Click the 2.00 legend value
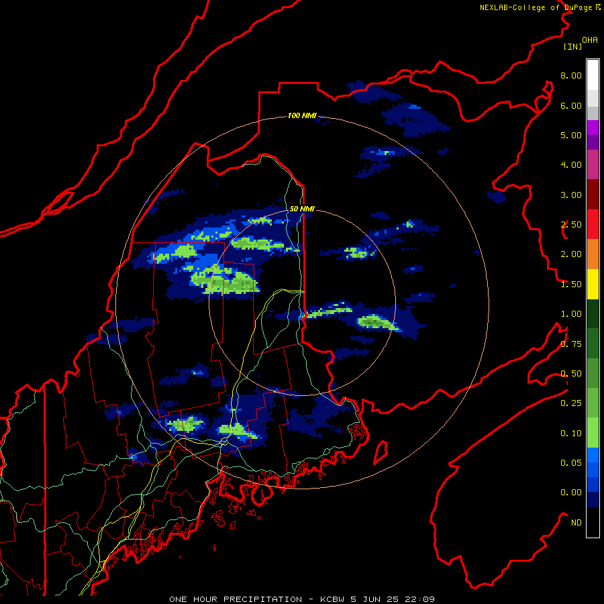This screenshot has width=604, height=604. point(571,254)
